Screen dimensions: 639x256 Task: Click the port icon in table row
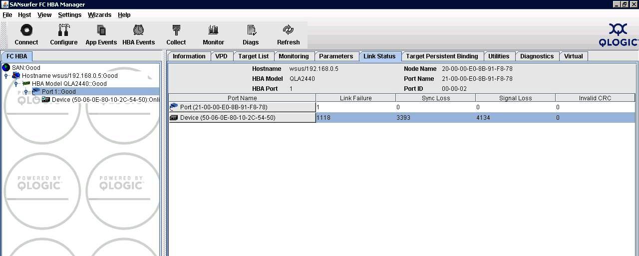174,107
